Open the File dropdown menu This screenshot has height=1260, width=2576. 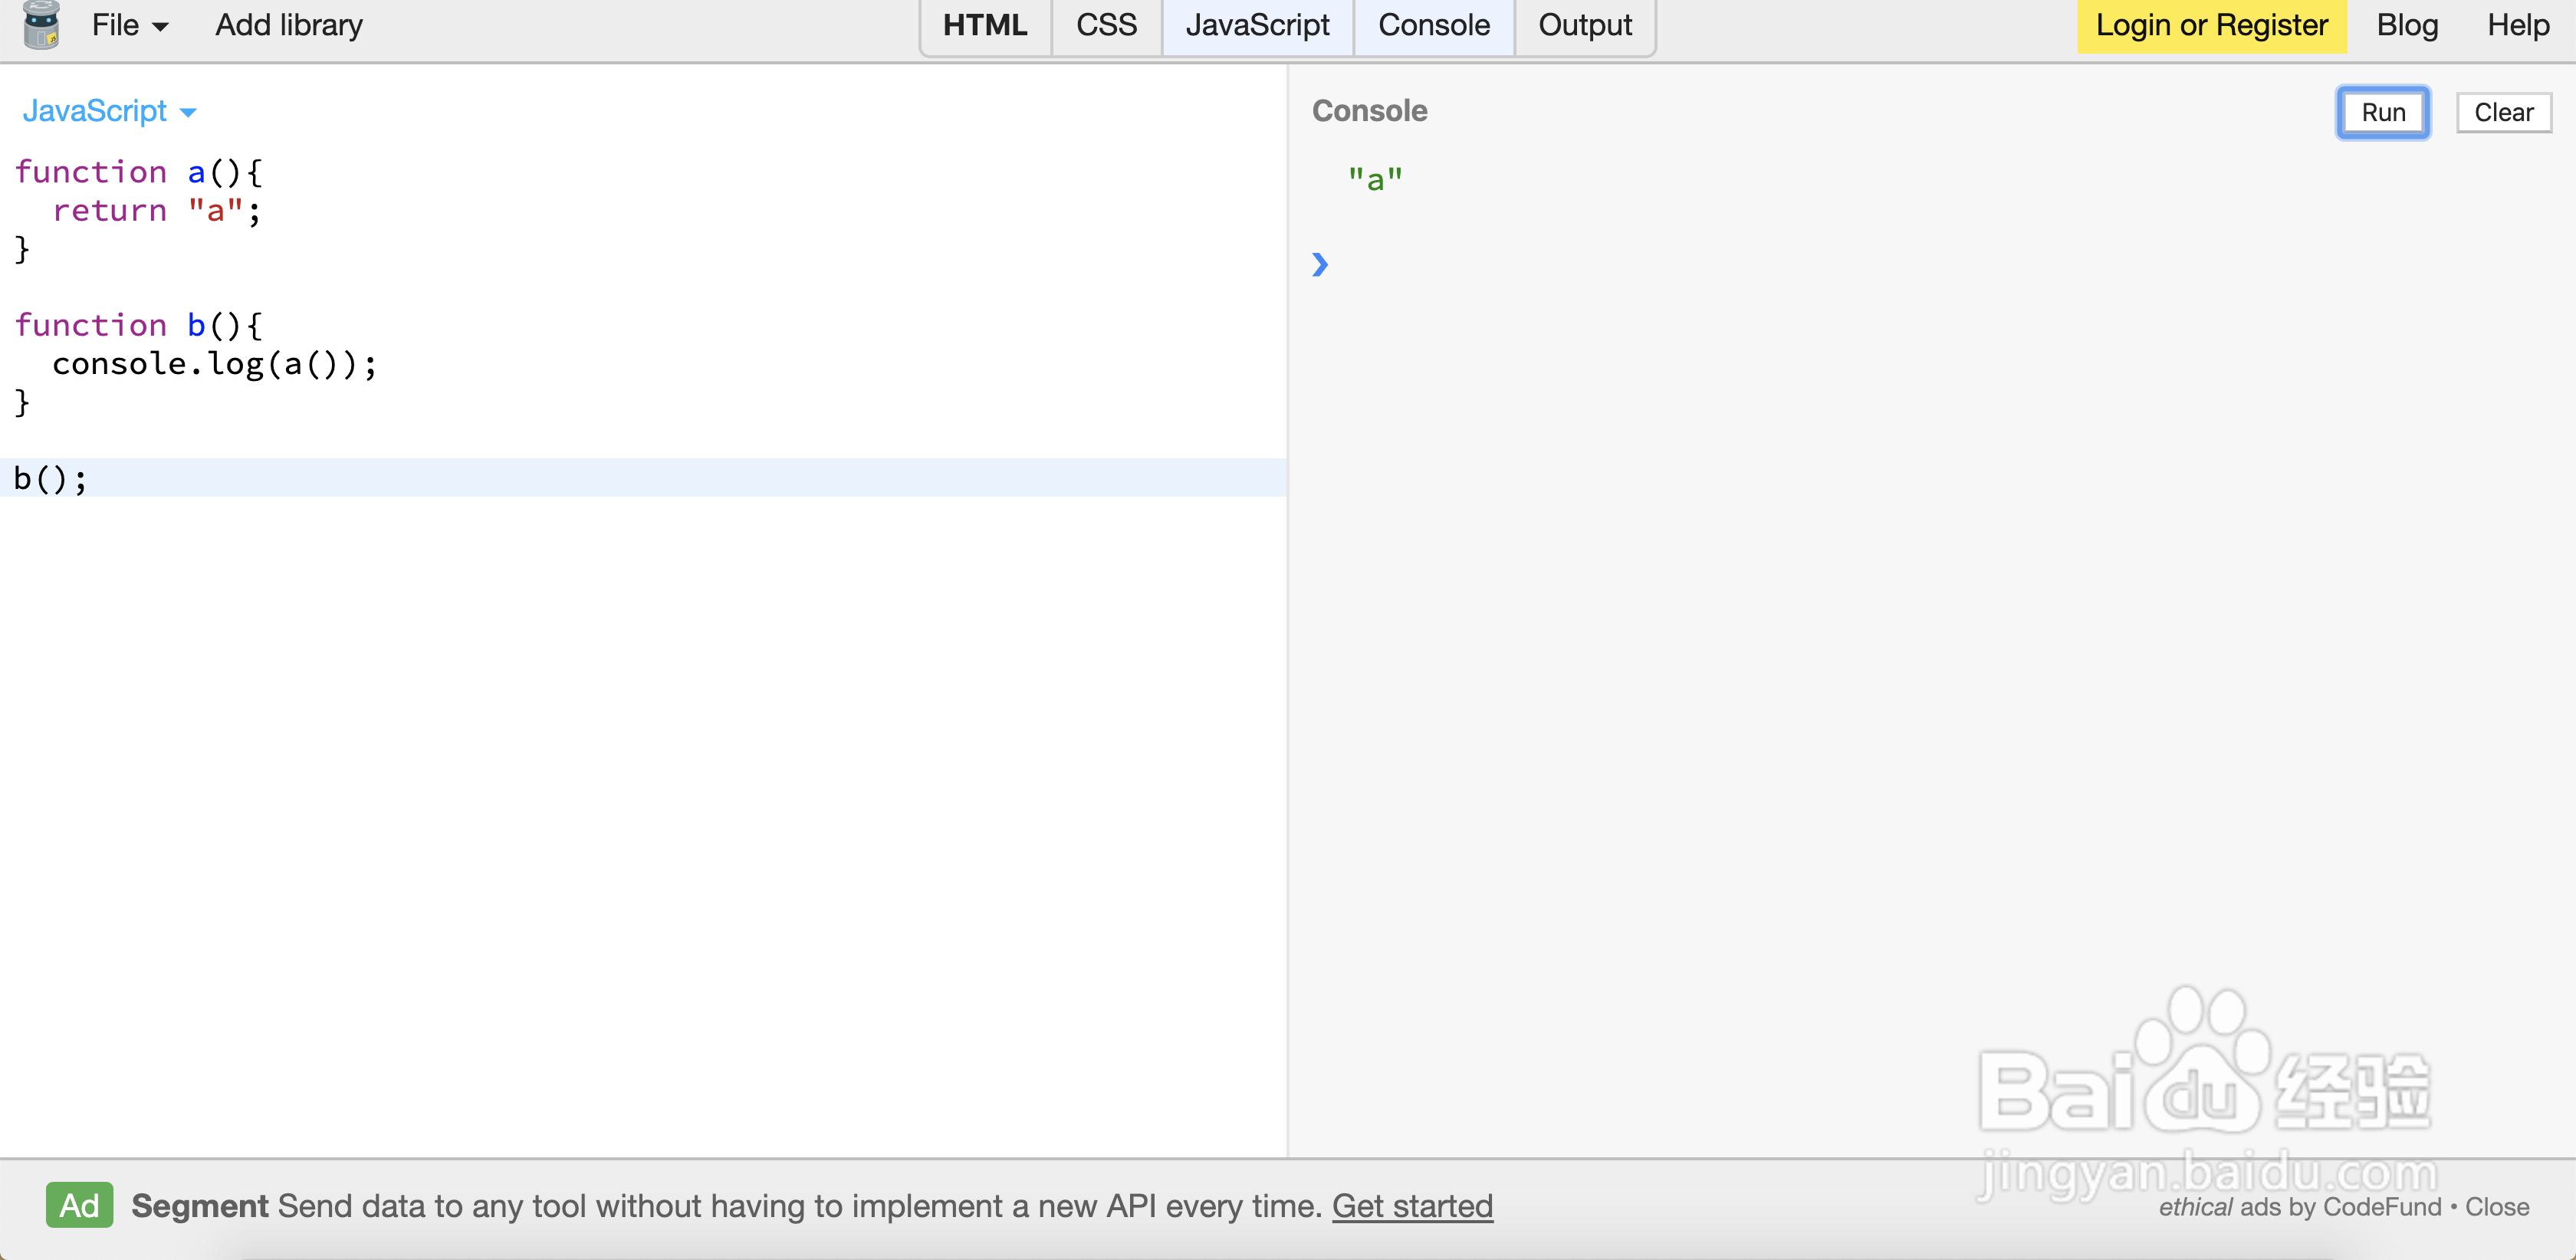click(x=129, y=25)
